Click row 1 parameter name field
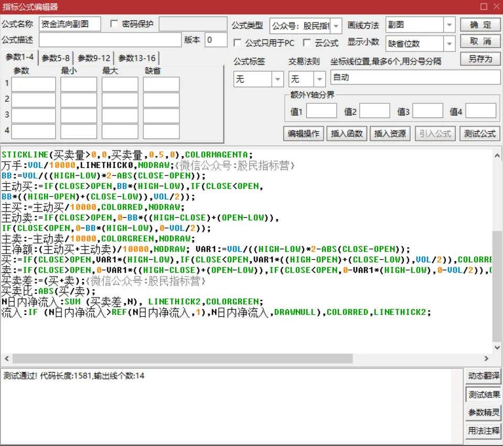Image resolution: width=503 pixels, height=446 pixels. pyautogui.click(x=34, y=84)
